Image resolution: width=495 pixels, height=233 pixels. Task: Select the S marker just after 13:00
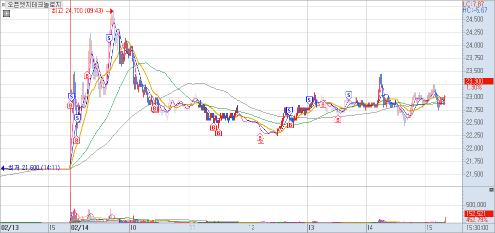click(309, 100)
